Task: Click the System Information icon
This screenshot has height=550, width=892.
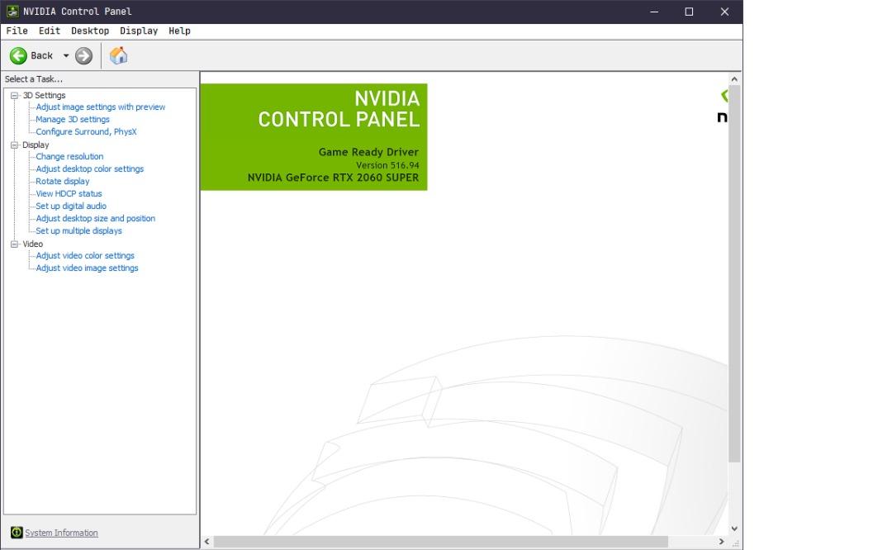Action: (x=17, y=533)
